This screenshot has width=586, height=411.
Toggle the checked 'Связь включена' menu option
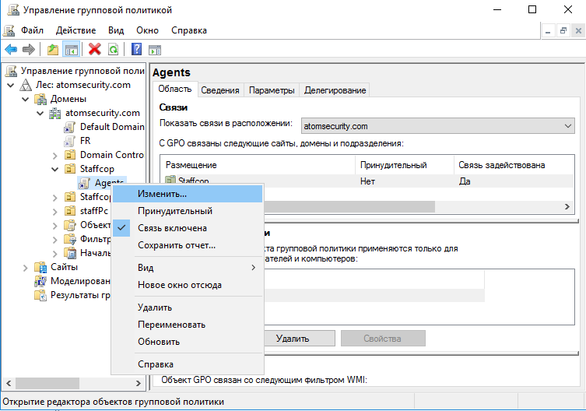tap(172, 228)
